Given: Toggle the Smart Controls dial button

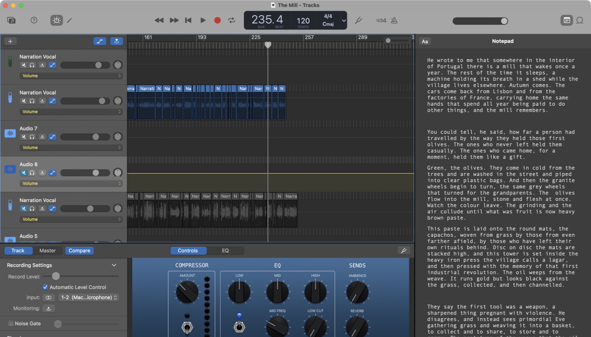Looking at the screenshot, I should tap(57, 20).
